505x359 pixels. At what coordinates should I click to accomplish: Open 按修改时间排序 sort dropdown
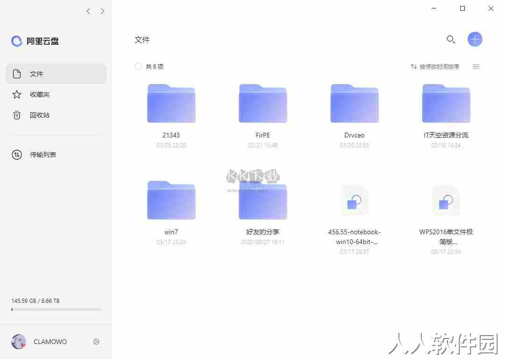point(435,67)
